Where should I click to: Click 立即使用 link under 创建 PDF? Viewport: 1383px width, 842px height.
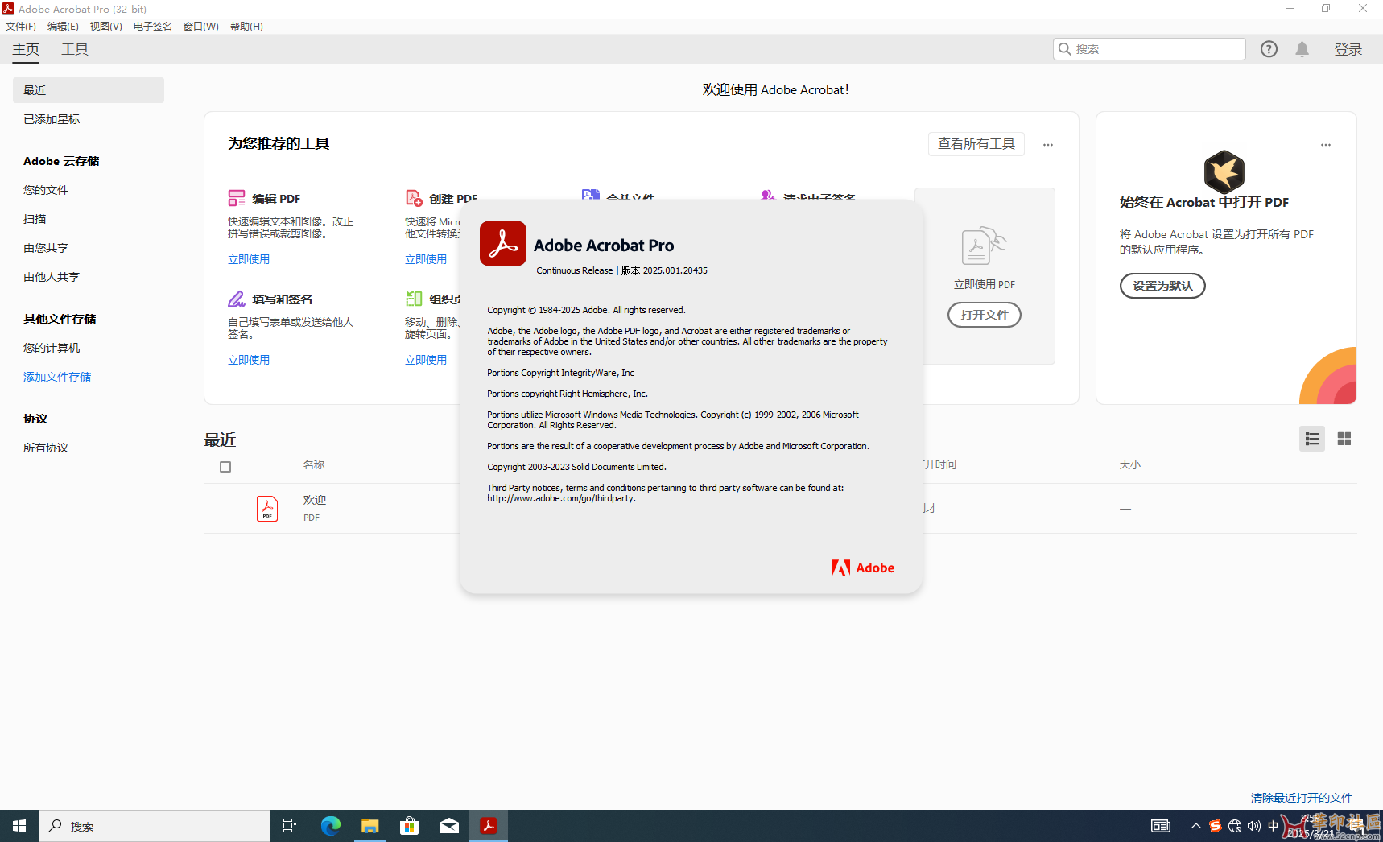(426, 259)
